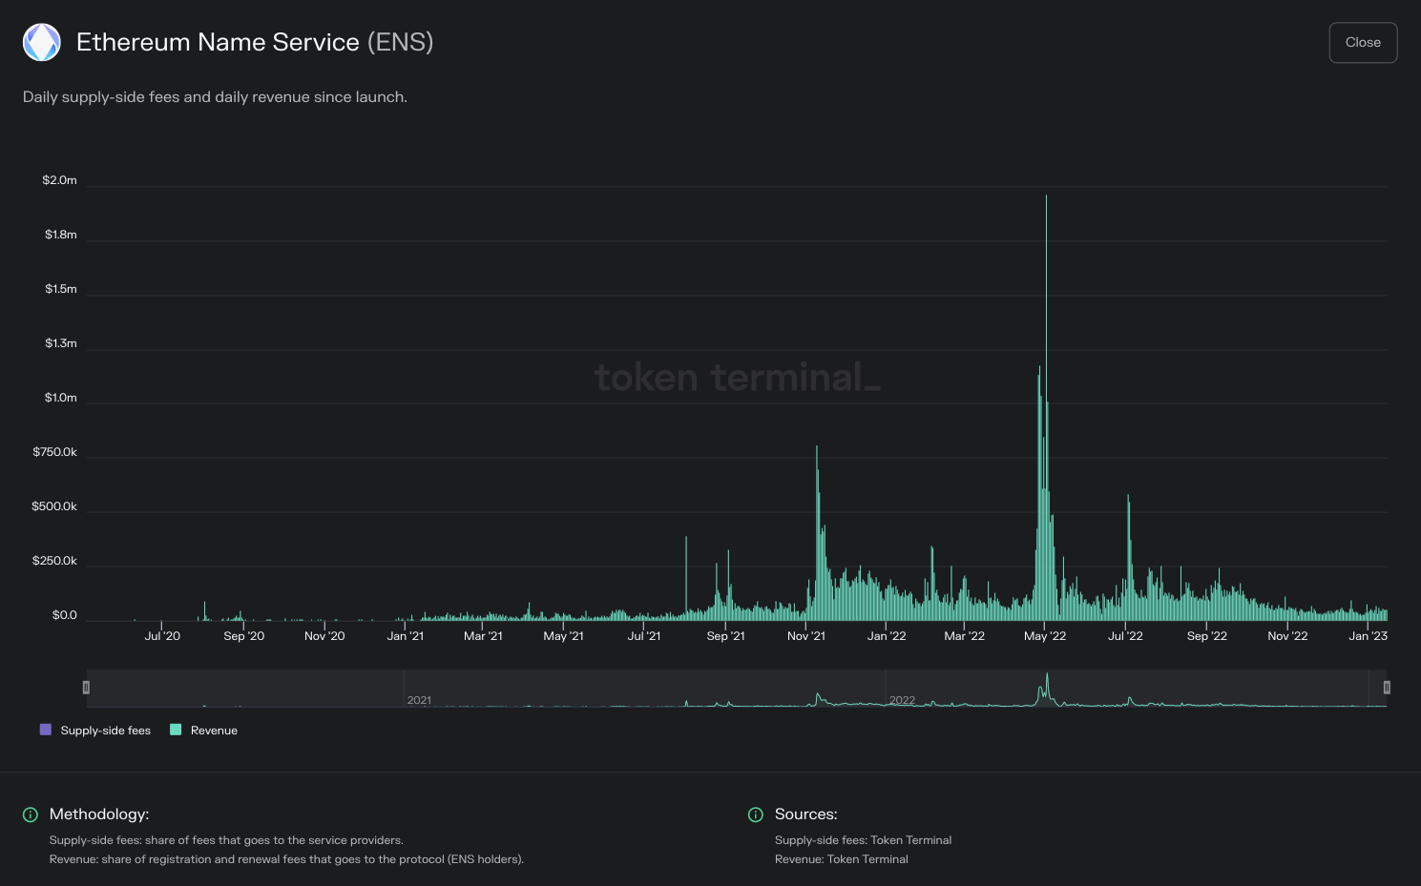Click the purple Supply-side fees swatch
This screenshot has height=886, width=1421.
(44, 730)
